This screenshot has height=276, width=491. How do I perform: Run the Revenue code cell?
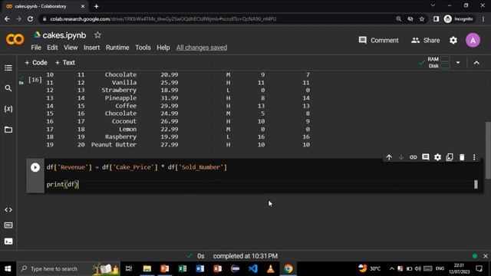[35, 167]
